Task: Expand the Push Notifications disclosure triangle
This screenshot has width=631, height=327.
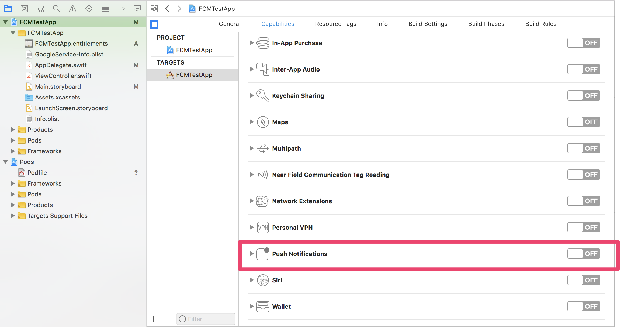Action: 251,254
